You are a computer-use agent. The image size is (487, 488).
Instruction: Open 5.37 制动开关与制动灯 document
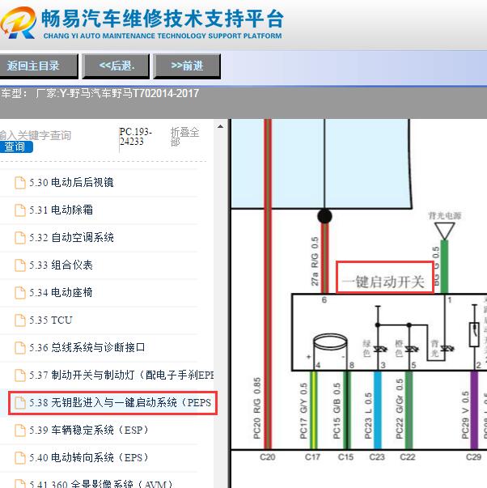pyautogui.click(x=121, y=375)
